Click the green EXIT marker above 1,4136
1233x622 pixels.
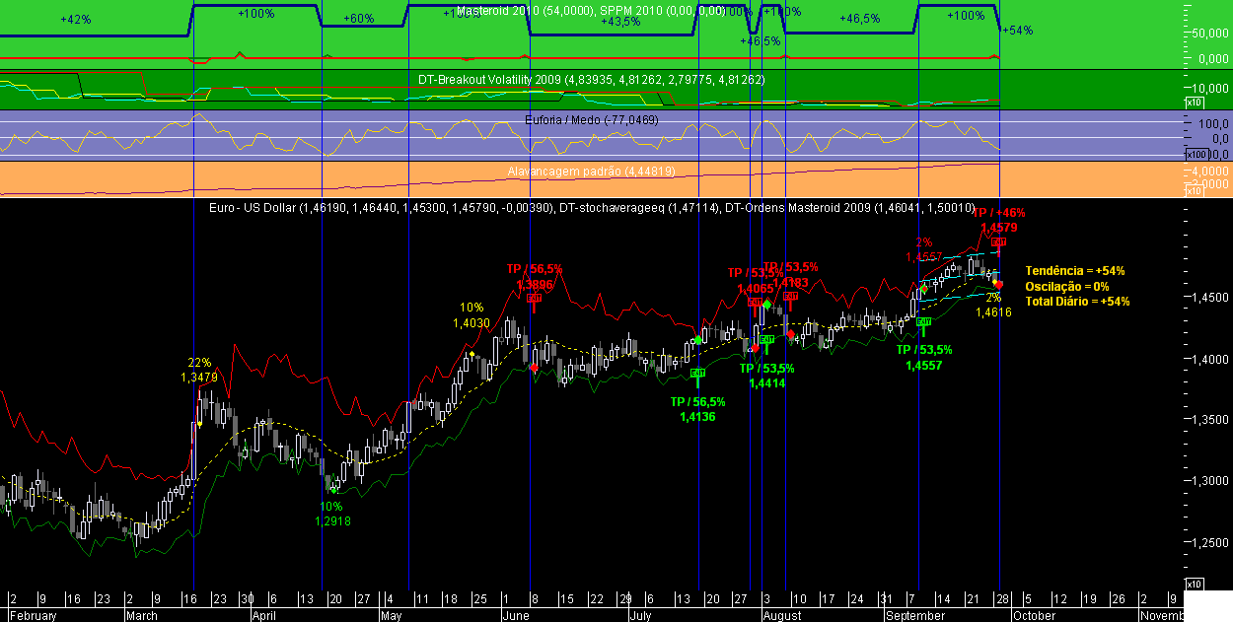698,373
